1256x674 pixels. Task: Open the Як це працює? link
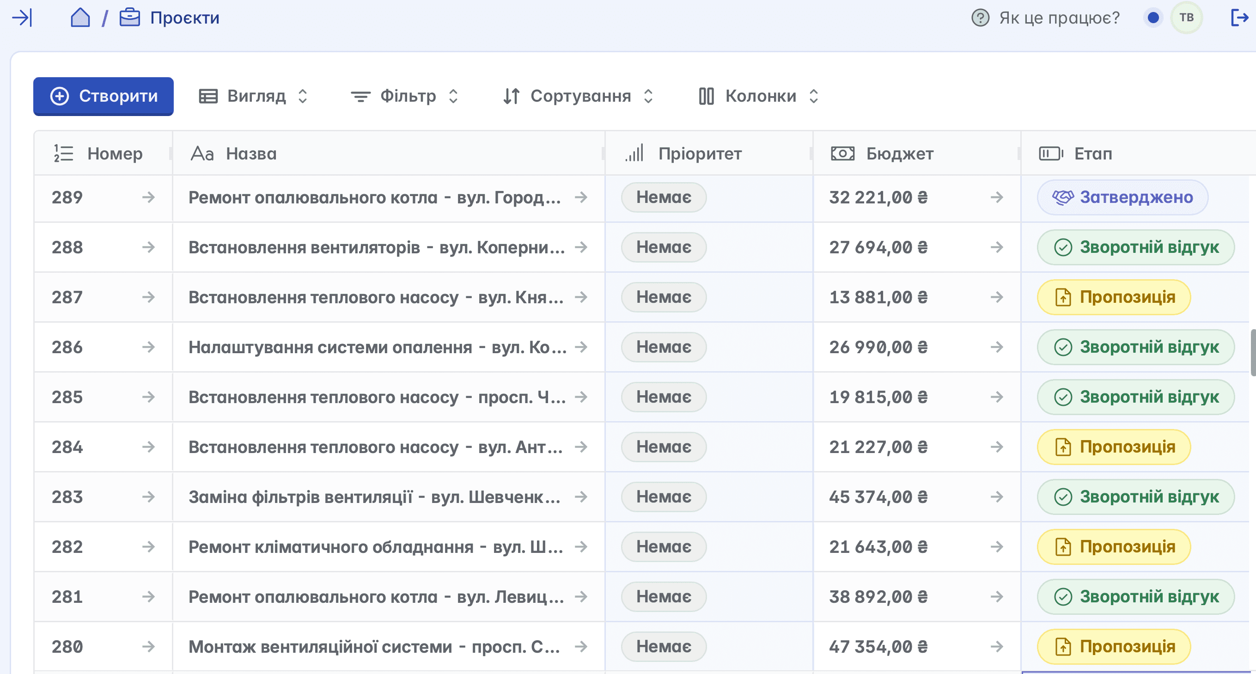coord(1059,18)
